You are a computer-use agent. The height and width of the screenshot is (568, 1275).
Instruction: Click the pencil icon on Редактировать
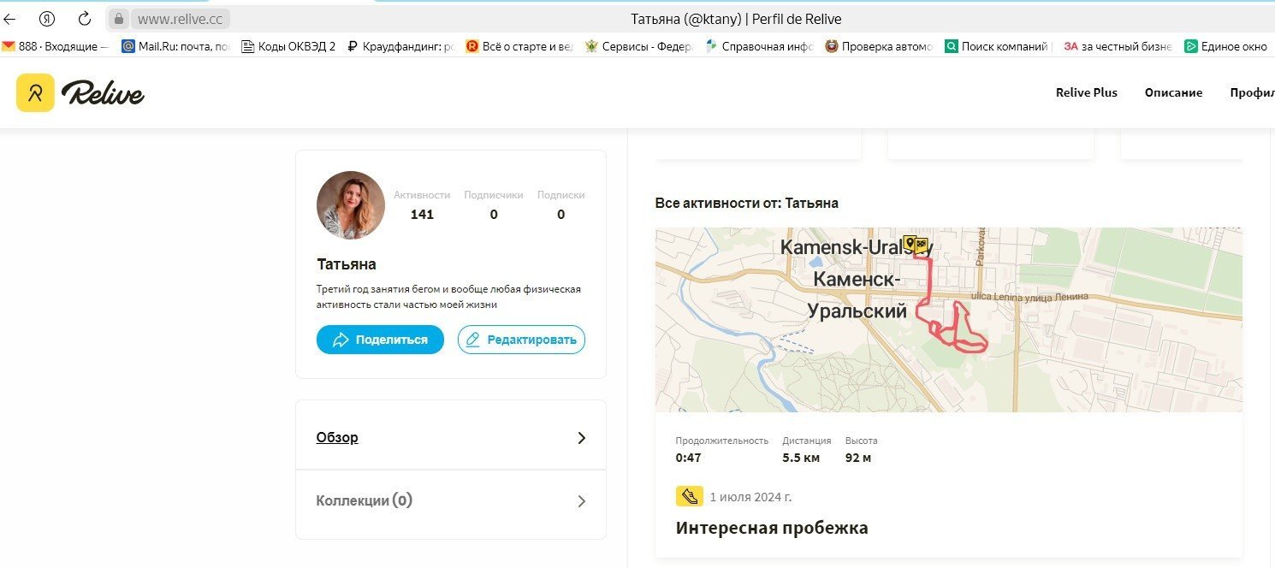pyautogui.click(x=473, y=340)
